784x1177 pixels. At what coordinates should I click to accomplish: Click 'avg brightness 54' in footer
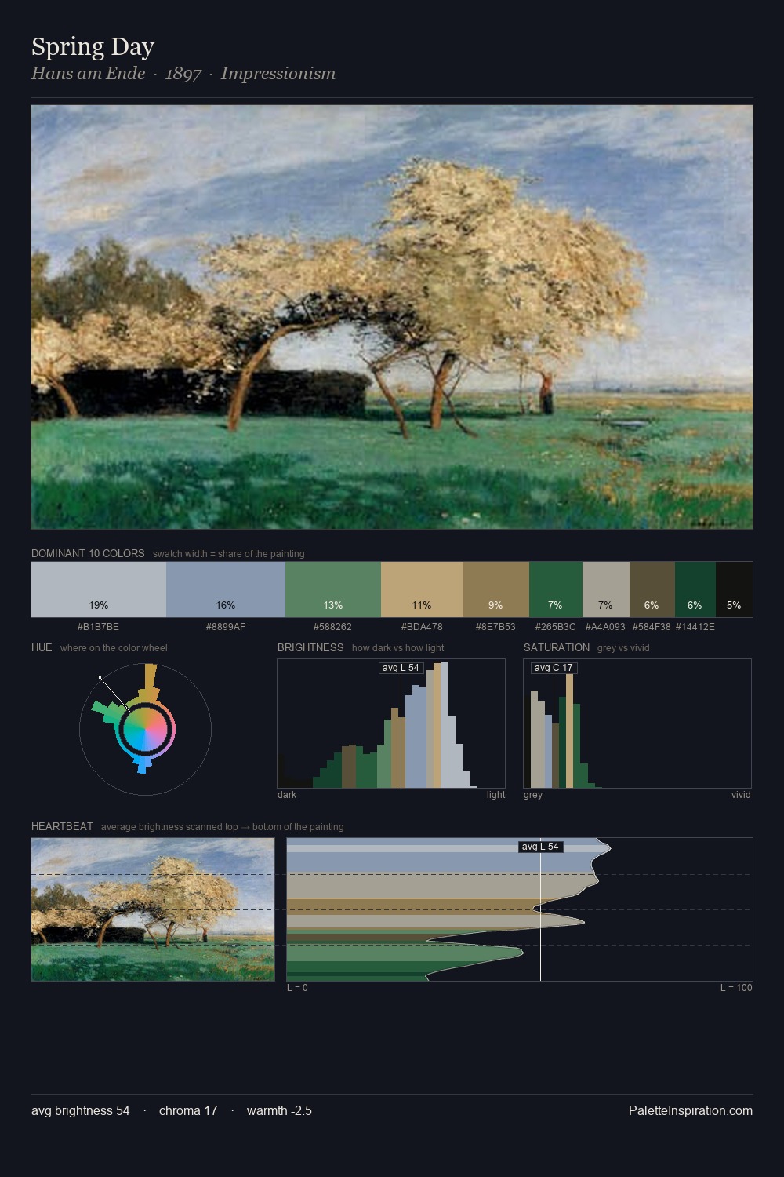[x=81, y=1110]
